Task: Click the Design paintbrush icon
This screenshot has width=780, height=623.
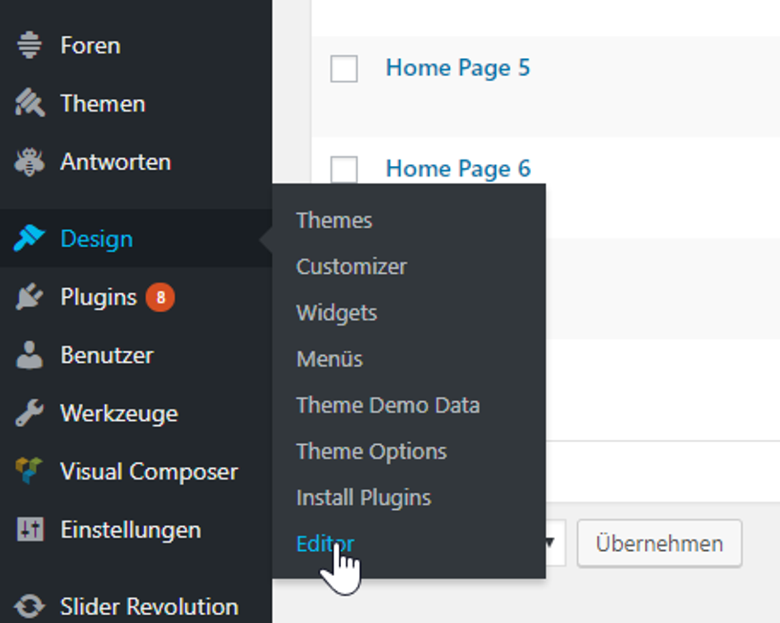Action: click(x=29, y=239)
